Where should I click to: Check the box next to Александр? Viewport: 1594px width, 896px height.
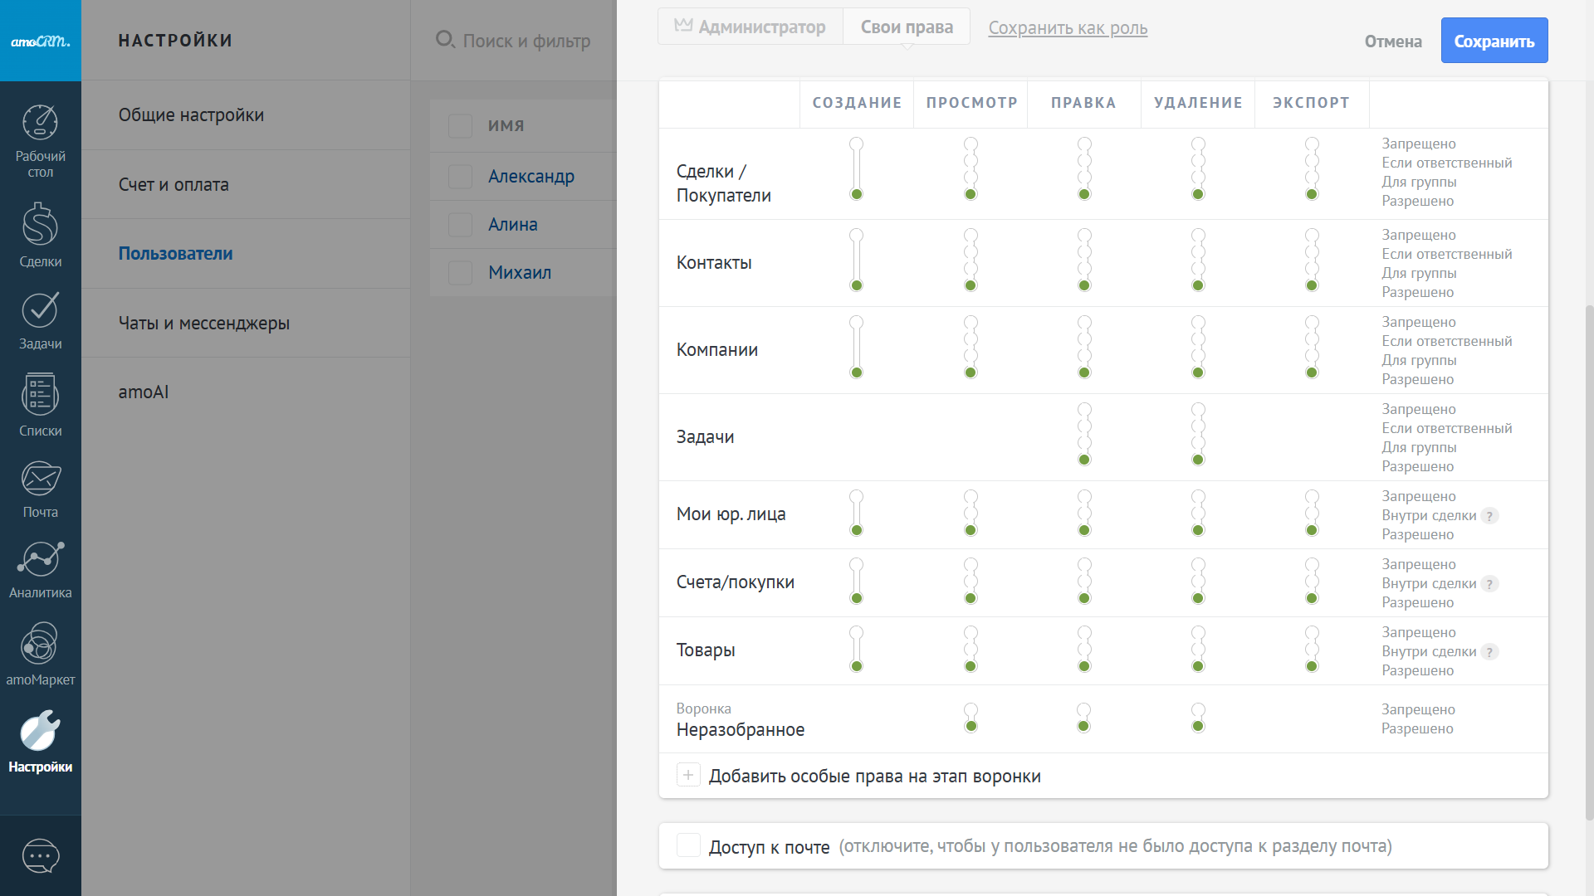[x=460, y=176]
